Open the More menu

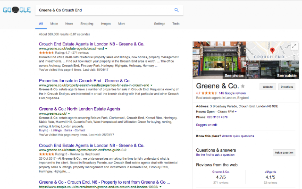pos(122,24)
